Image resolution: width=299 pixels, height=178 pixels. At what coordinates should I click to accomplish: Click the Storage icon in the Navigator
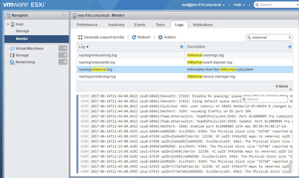[x=12, y=55]
